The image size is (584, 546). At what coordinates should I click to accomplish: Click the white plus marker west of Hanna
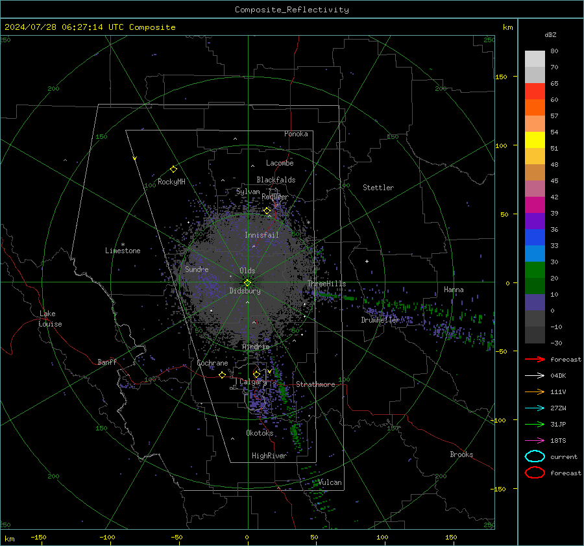point(367,261)
